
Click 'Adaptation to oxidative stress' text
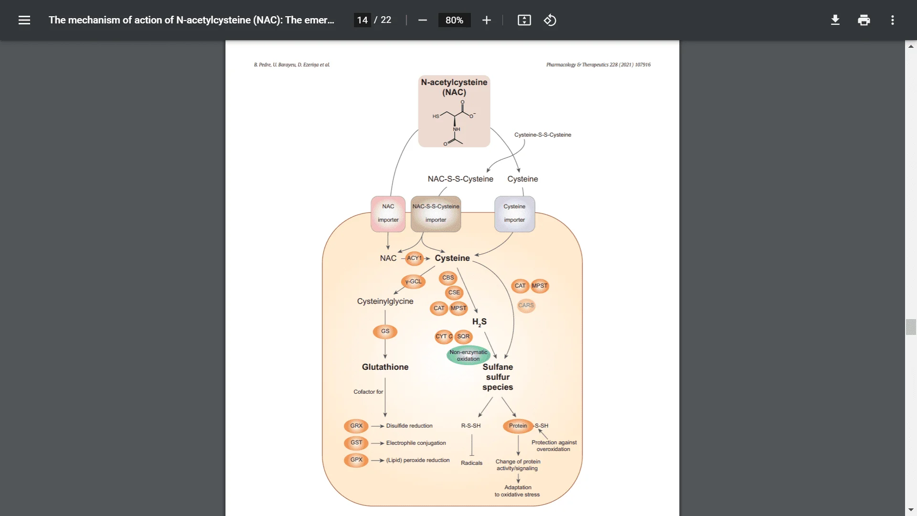pos(517,491)
